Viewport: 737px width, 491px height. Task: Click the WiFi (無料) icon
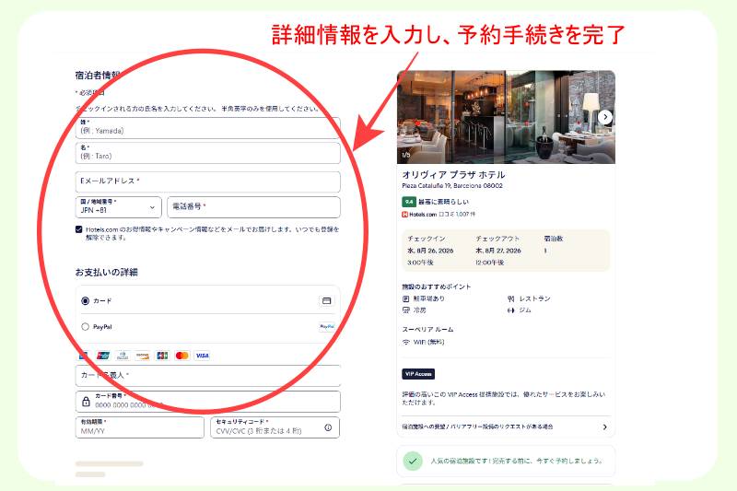(x=406, y=342)
